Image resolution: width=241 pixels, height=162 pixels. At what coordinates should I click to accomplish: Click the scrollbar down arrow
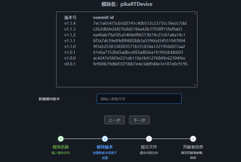point(195,85)
